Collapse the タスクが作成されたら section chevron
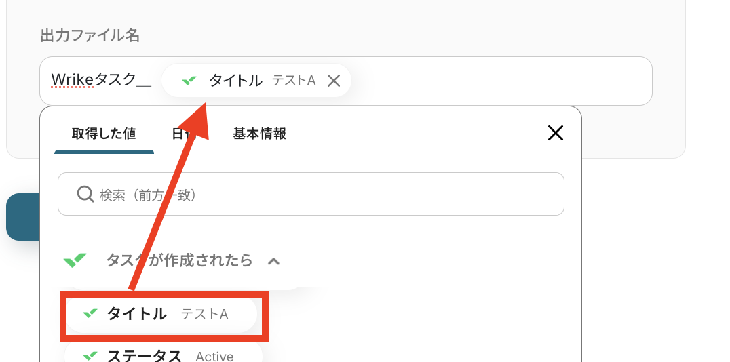 (273, 261)
